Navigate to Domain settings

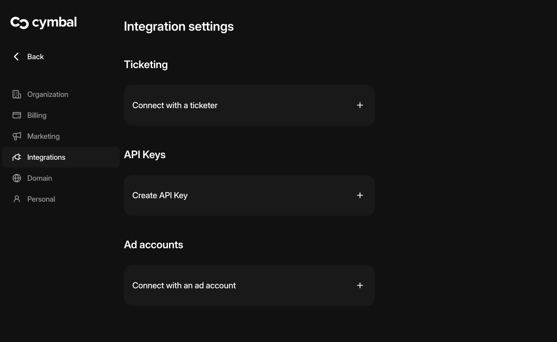point(40,178)
